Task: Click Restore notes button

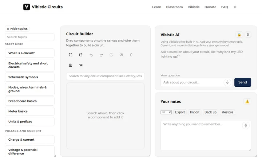Action: pos(227,112)
